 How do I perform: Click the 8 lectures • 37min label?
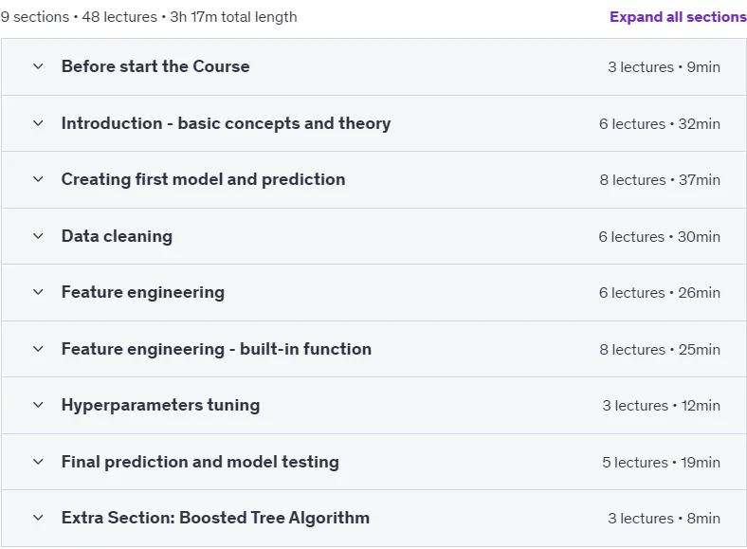click(x=660, y=180)
